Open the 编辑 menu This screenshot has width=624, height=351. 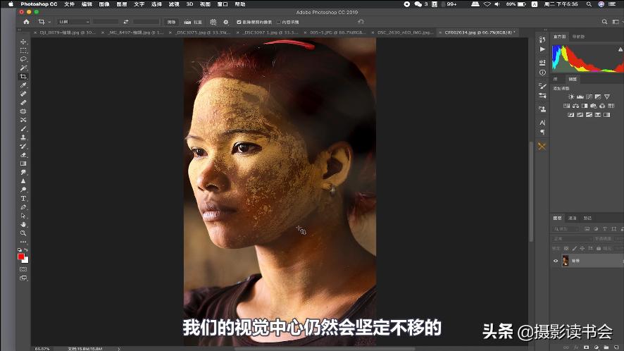(x=87, y=4)
